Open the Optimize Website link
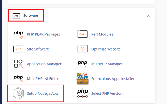The width and height of the screenshot is (167, 104). [106, 49]
